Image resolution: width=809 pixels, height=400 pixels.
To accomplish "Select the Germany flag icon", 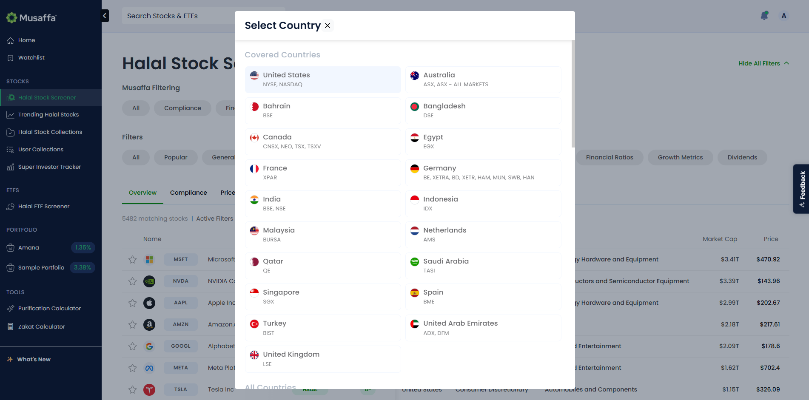I will [415, 169].
